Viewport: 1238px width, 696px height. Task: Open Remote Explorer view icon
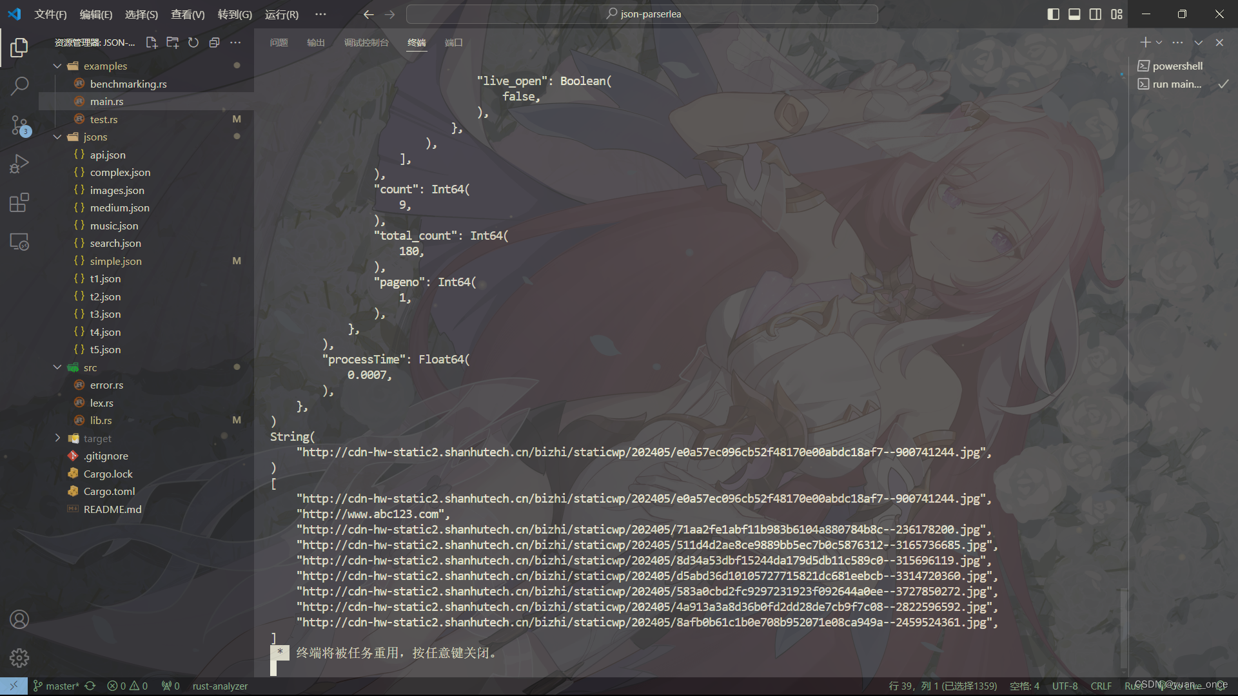tap(19, 242)
